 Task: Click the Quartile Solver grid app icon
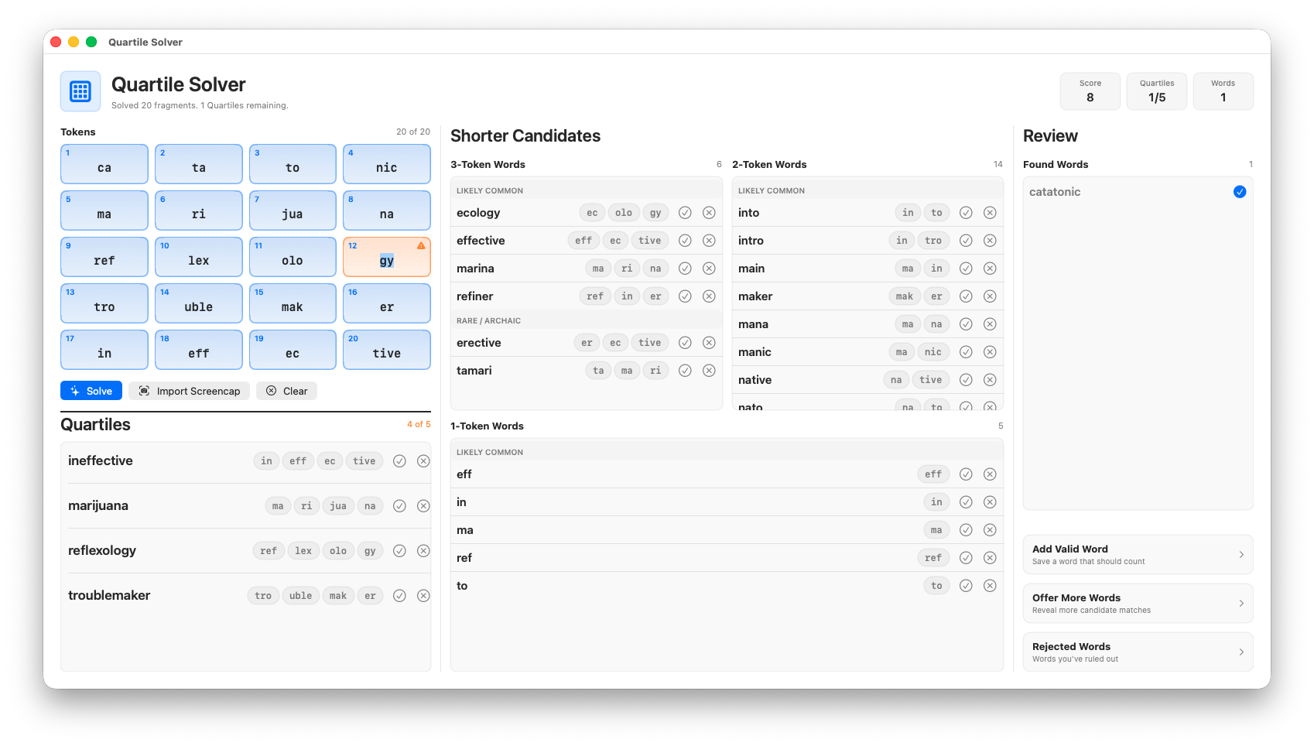coord(80,91)
